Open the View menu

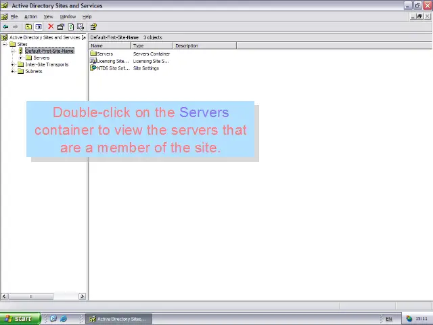[48, 16]
